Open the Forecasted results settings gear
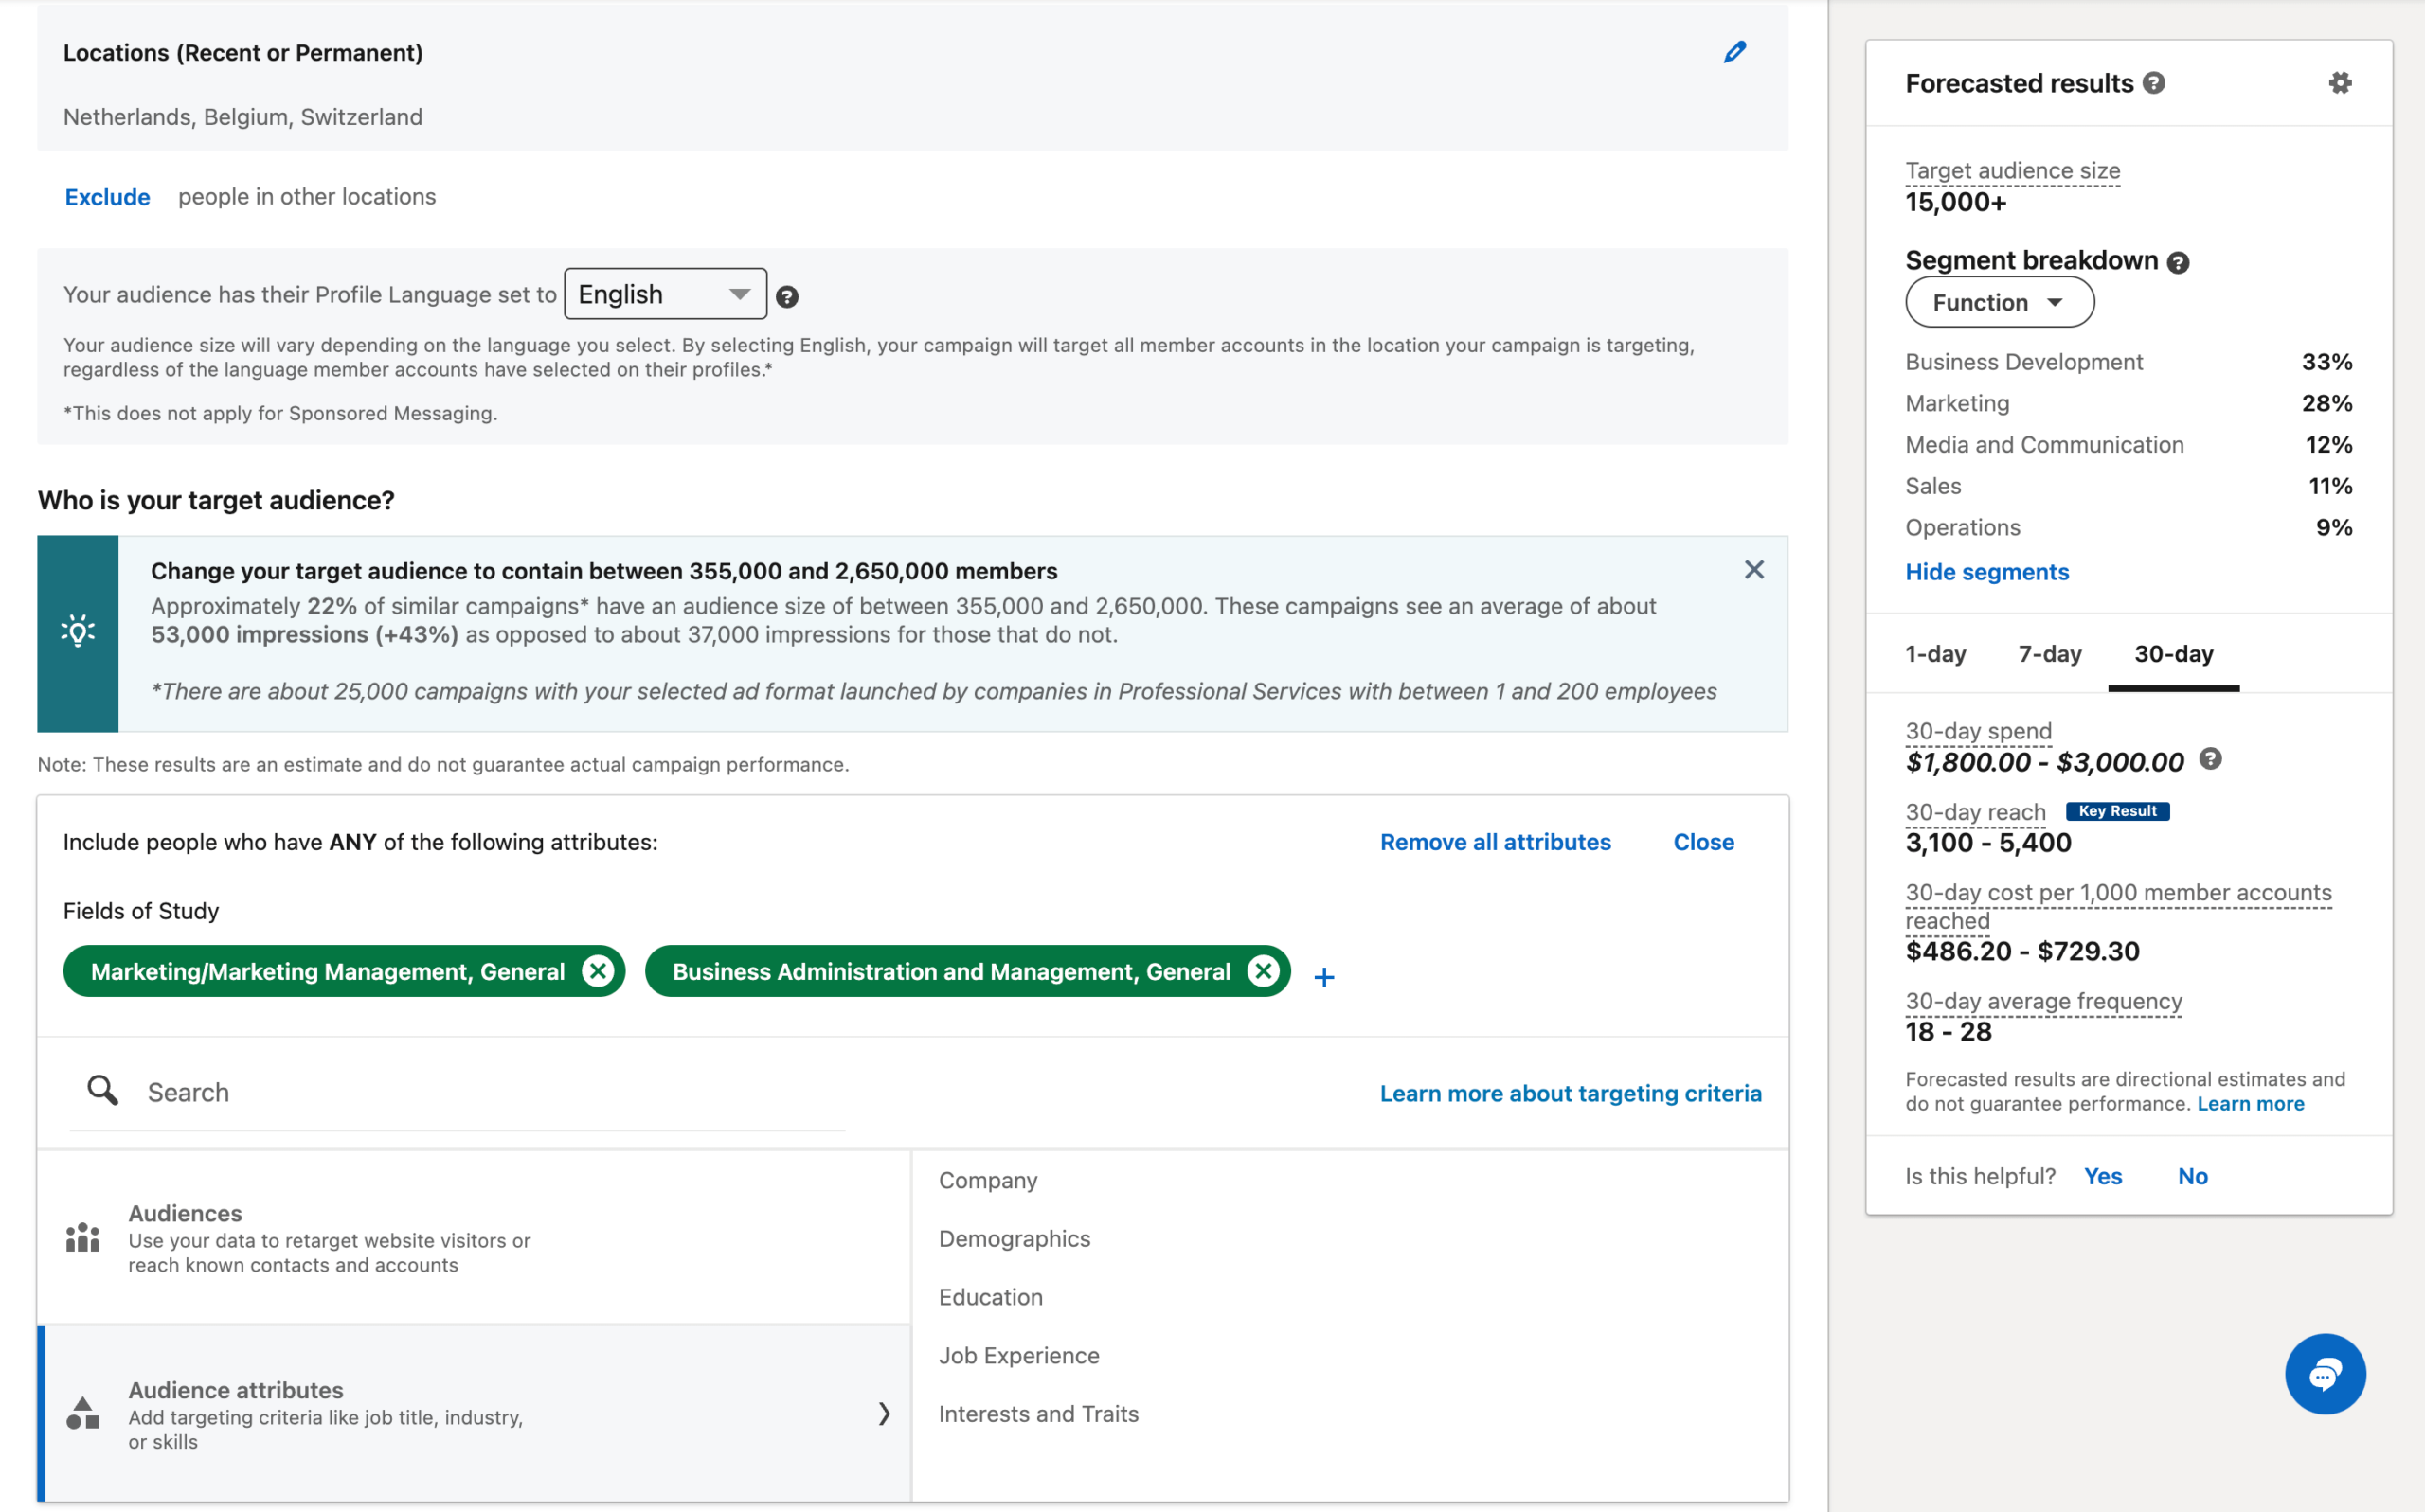Screen dimensions: 2425x1512 point(2339,83)
